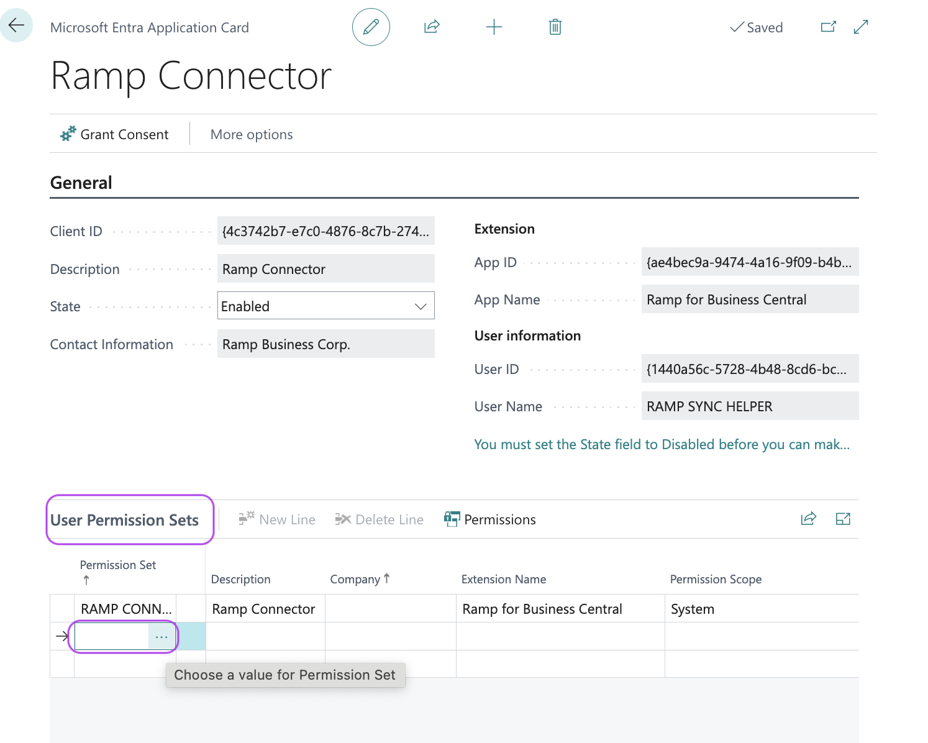928x743 pixels.
Task: Open card in new window icon
Action: pyautogui.click(x=829, y=27)
